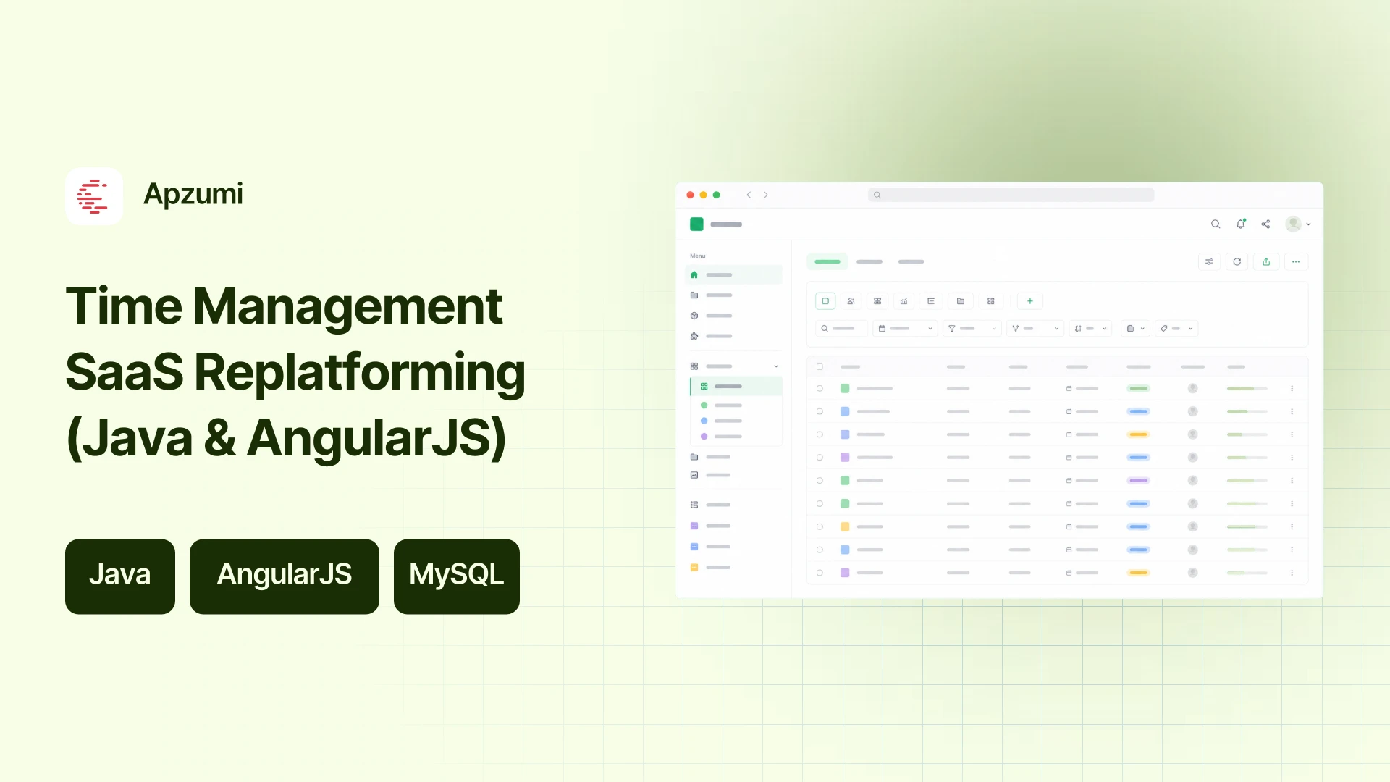
Task: Open the cube icon sidebar item
Action: tap(712, 316)
